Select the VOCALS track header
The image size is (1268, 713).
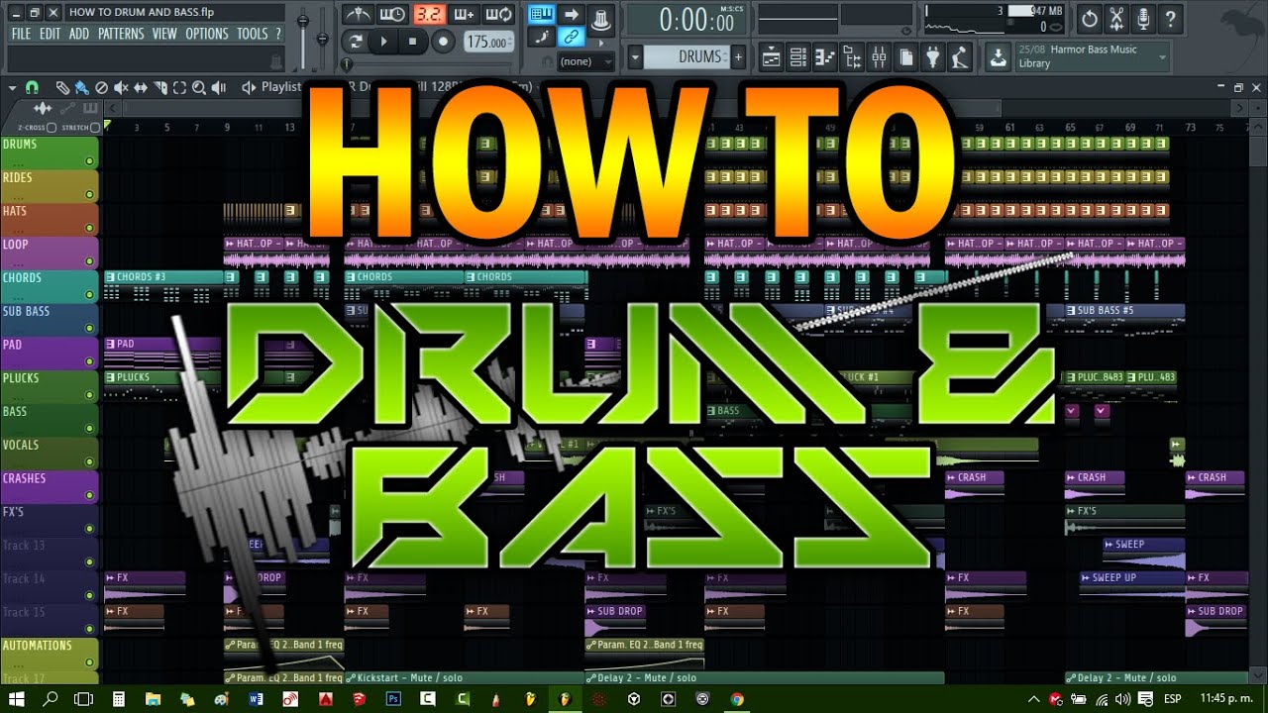[x=50, y=452]
